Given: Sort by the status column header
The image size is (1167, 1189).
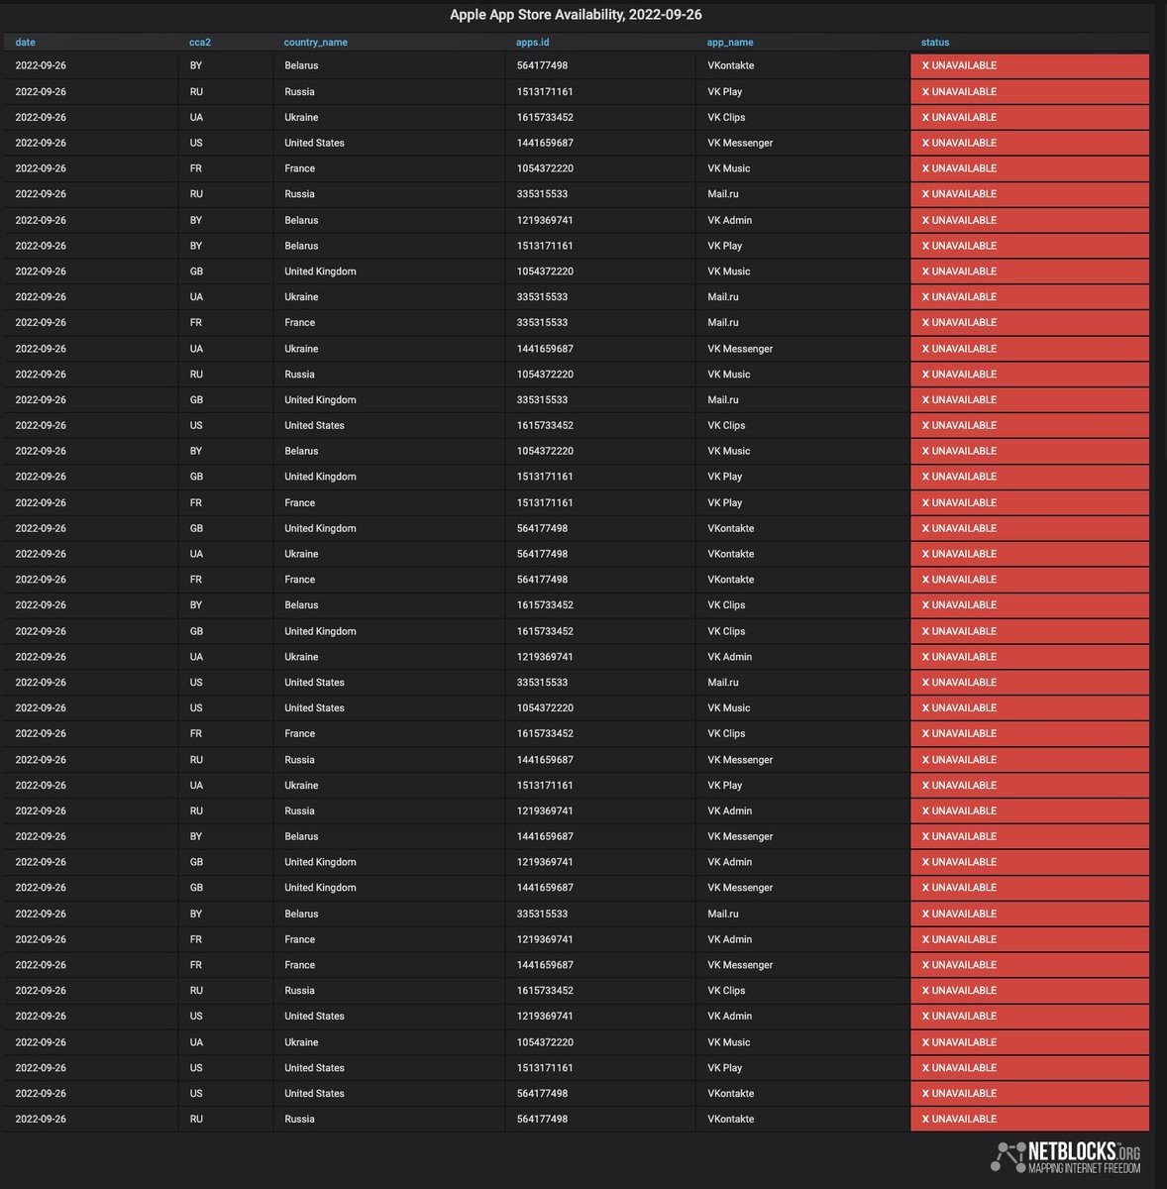Looking at the screenshot, I should 935,43.
